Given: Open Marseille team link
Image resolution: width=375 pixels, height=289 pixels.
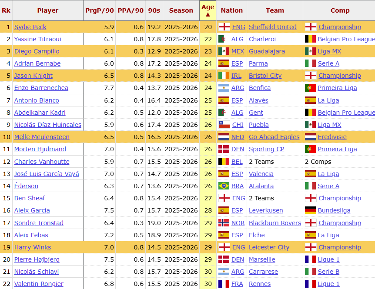Looking at the screenshot, I should (262, 259).
